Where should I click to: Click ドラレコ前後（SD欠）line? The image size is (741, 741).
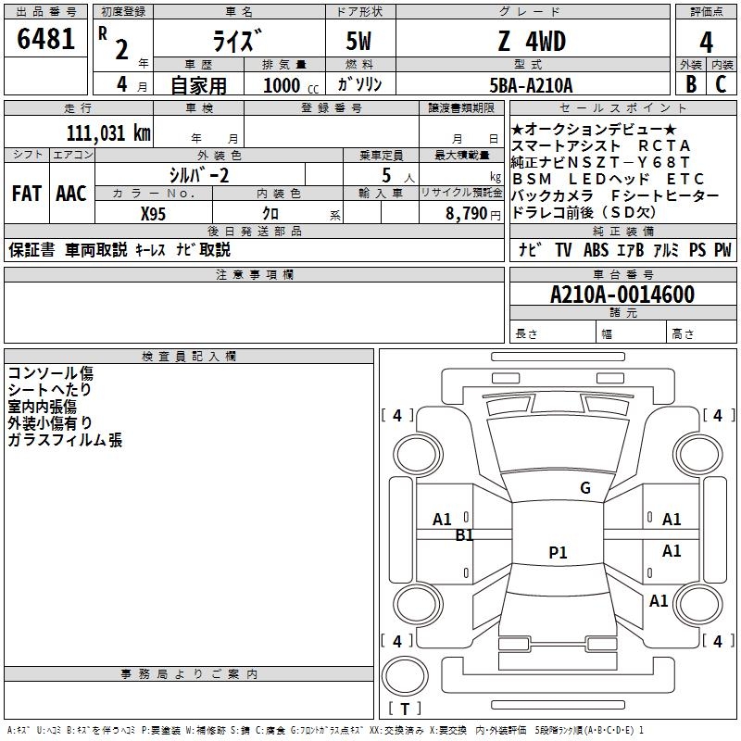point(584,212)
